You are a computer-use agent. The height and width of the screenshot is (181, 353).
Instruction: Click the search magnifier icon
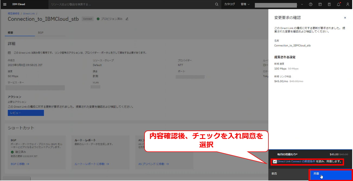pyautogui.click(x=216, y=4)
